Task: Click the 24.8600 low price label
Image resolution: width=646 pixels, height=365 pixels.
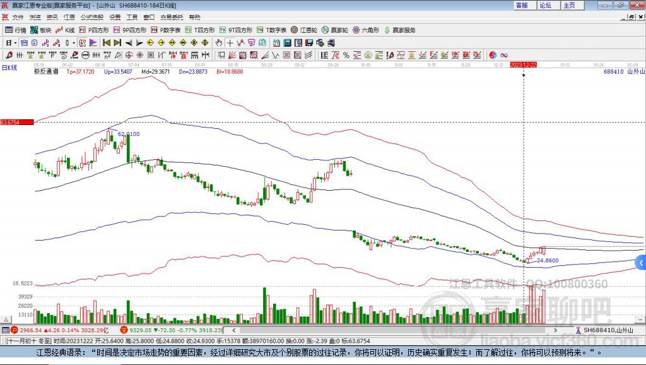Action: [x=548, y=261]
